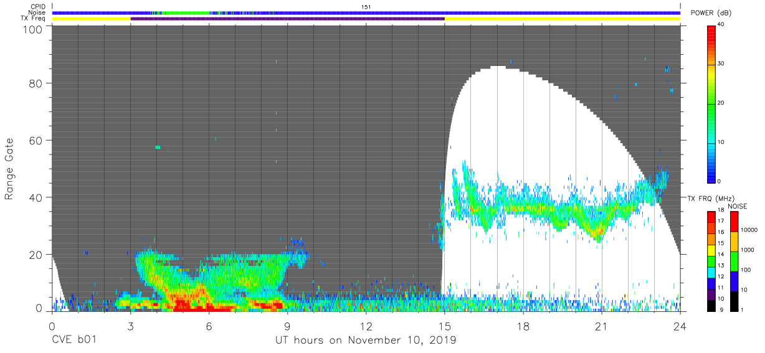The width and height of the screenshot is (765, 353).
Task: Click y-axis tick label '80'
Action: [36, 83]
